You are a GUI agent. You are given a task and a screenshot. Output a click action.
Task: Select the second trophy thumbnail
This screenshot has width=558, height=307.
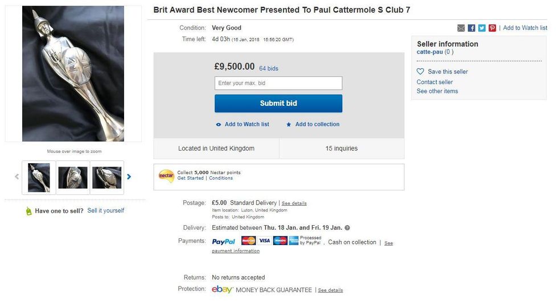click(x=73, y=177)
